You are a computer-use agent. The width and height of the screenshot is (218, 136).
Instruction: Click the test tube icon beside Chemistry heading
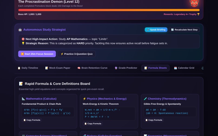[145, 99]
